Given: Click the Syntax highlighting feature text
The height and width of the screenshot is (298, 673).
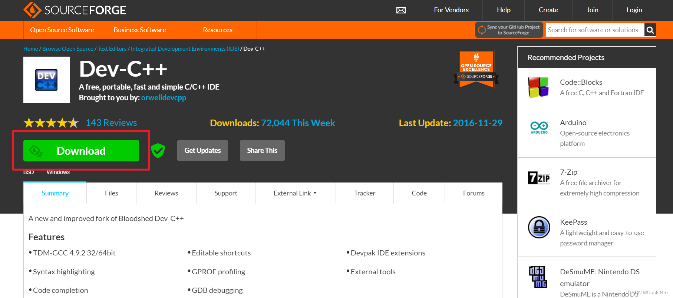Looking at the screenshot, I should tap(64, 272).
